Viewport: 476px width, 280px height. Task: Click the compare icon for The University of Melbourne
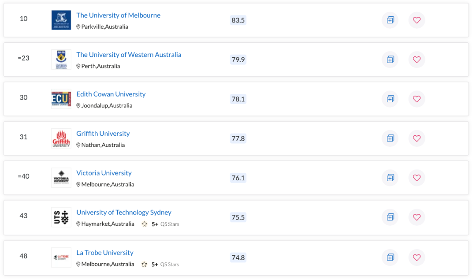pyautogui.click(x=390, y=20)
